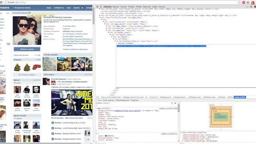Click the gift icon on Send gift button

pyautogui.click(x=20, y=75)
